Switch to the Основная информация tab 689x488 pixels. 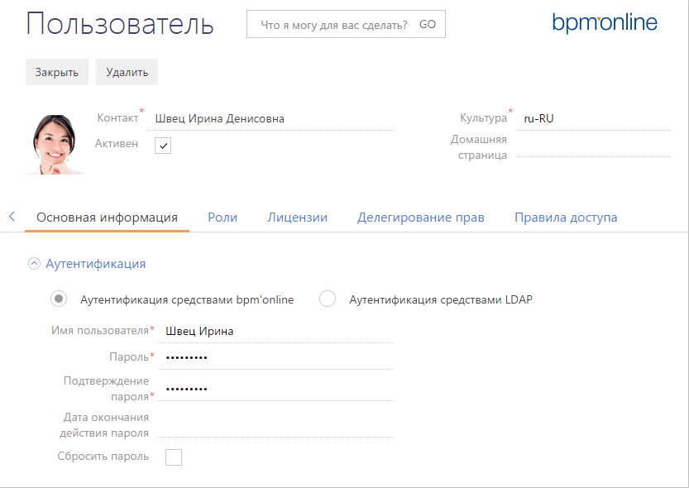[108, 218]
